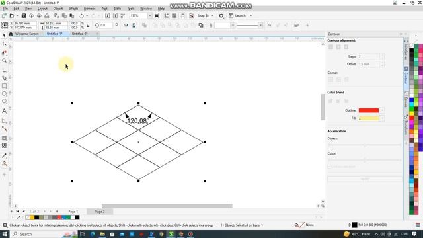
Task: Open the undo history dropdown arrow
Action: 87,16
